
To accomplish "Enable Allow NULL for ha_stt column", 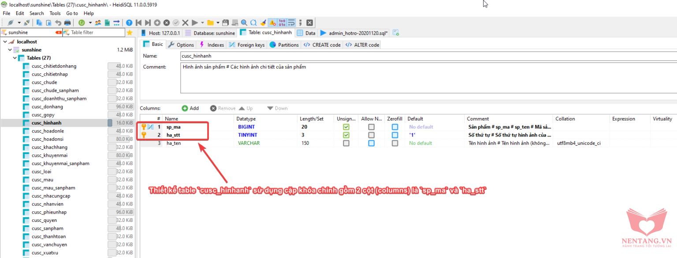I will tap(371, 135).
